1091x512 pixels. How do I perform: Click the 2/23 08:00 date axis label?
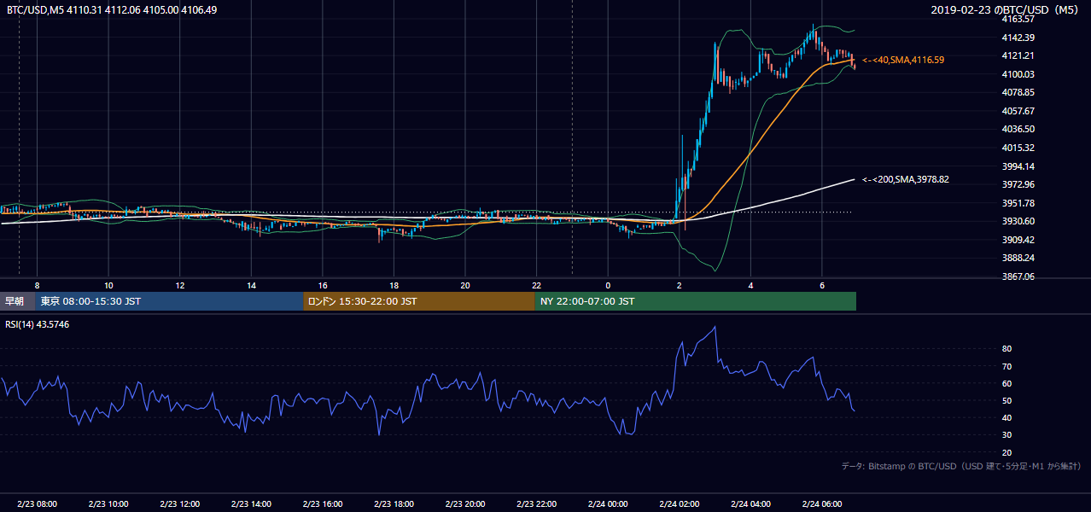tap(36, 504)
